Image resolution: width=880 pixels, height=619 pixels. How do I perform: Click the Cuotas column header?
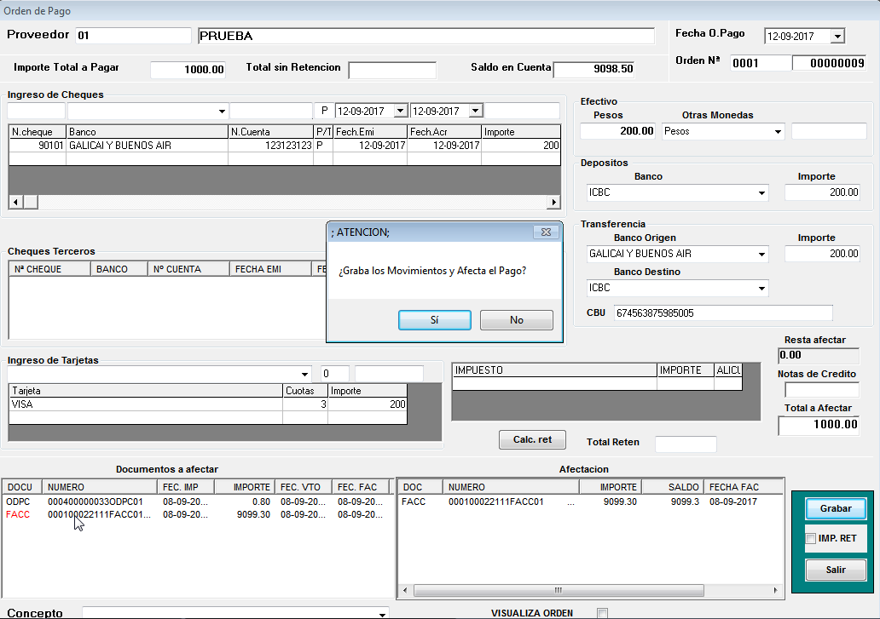[304, 391]
